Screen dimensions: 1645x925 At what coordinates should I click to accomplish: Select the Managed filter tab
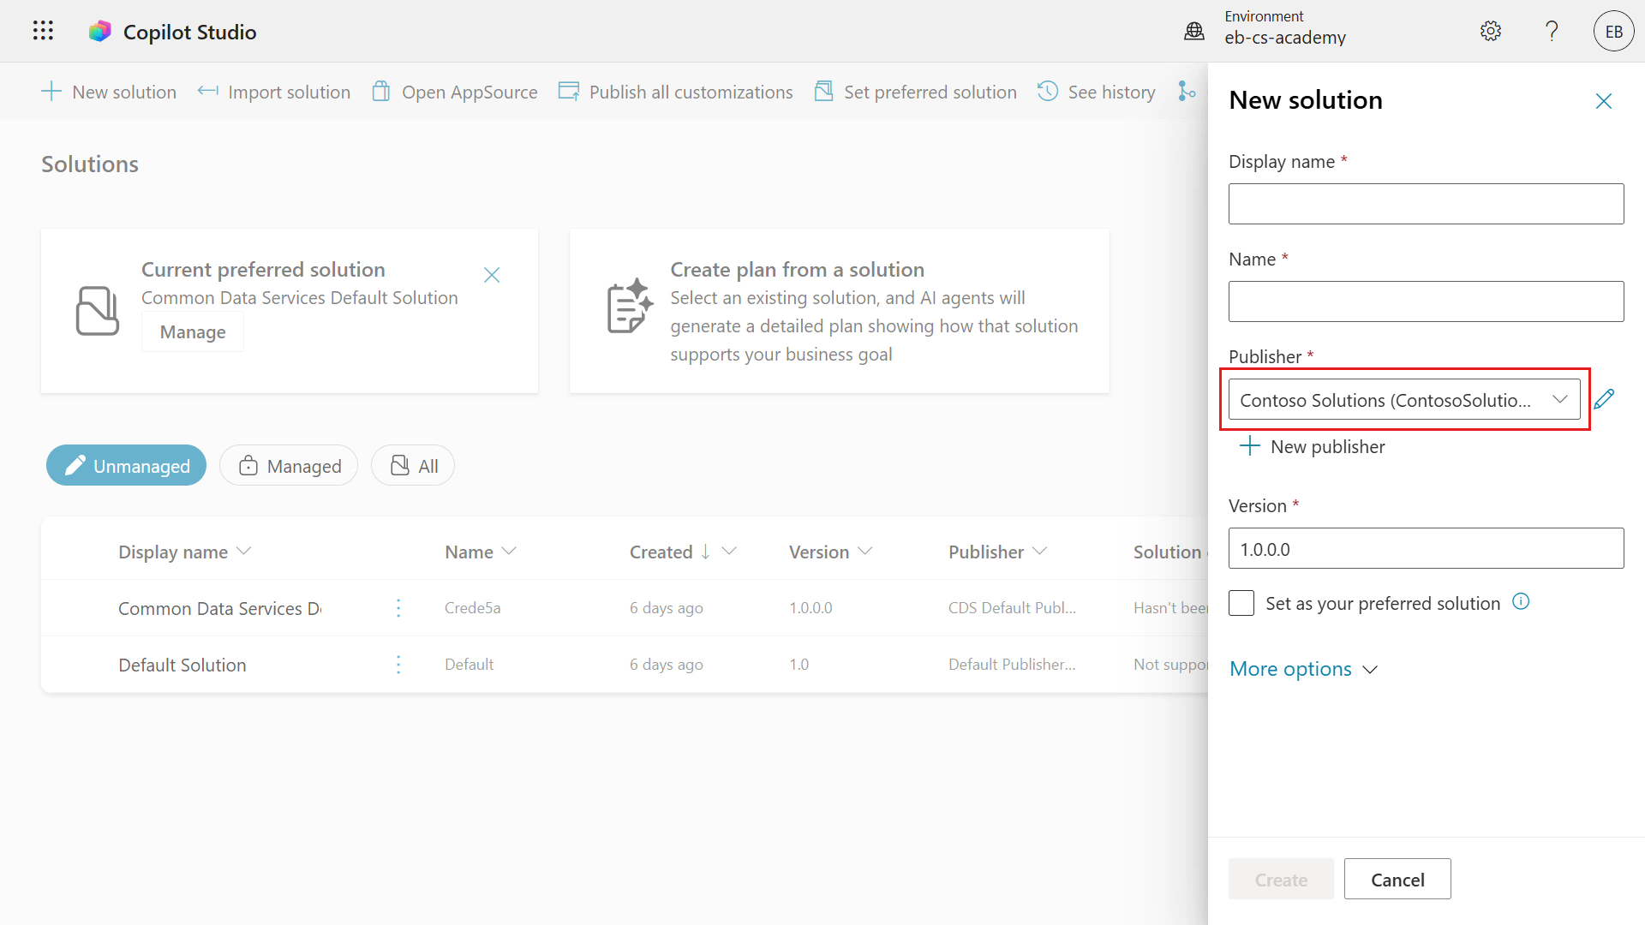click(289, 465)
